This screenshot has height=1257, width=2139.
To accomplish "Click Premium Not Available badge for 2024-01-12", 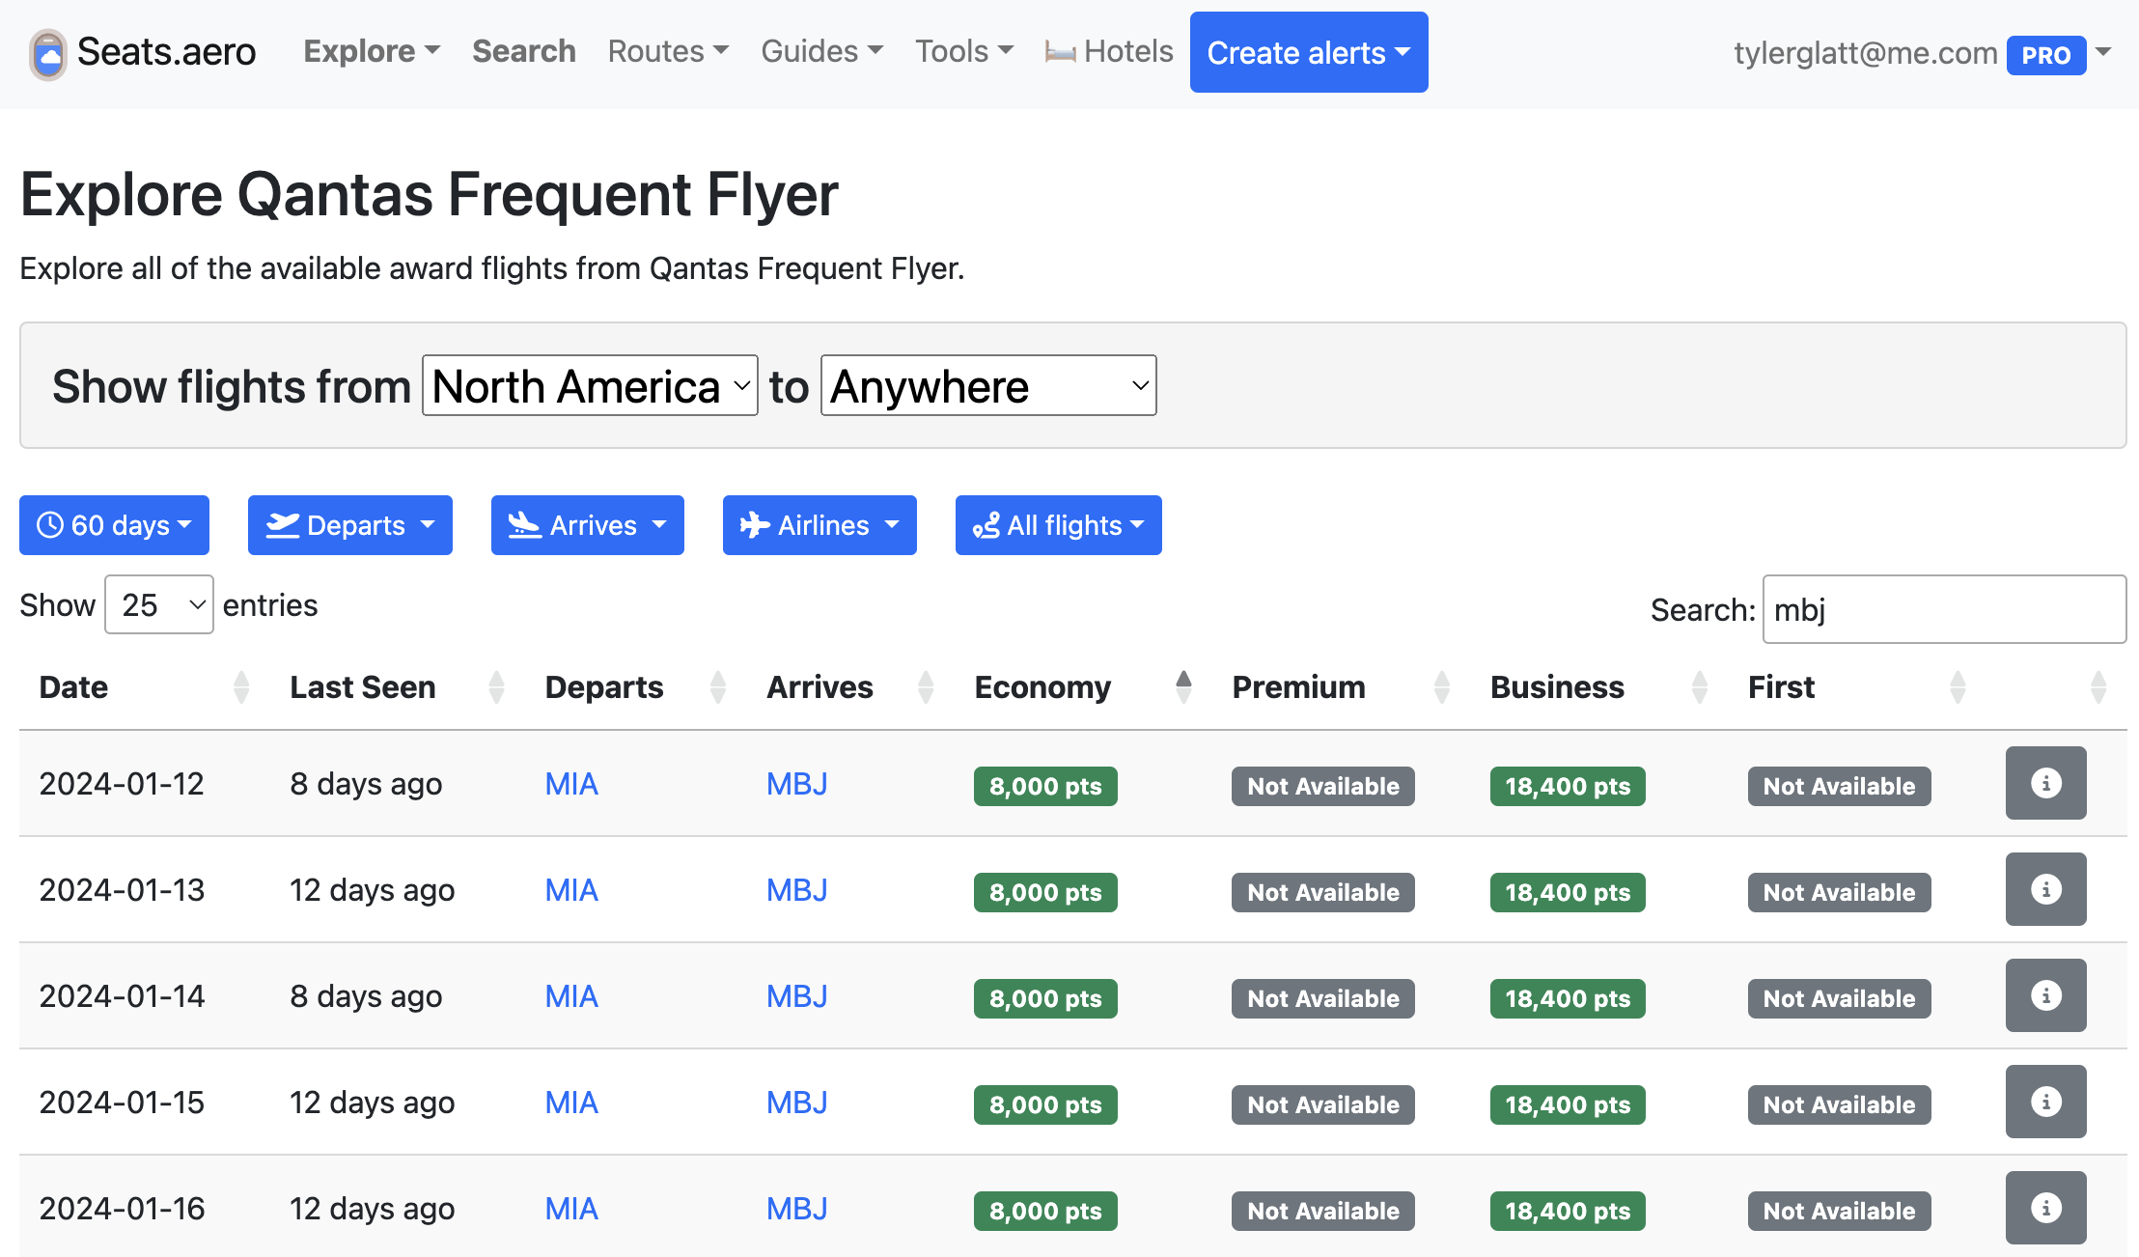I will (x=1323, y=786).
